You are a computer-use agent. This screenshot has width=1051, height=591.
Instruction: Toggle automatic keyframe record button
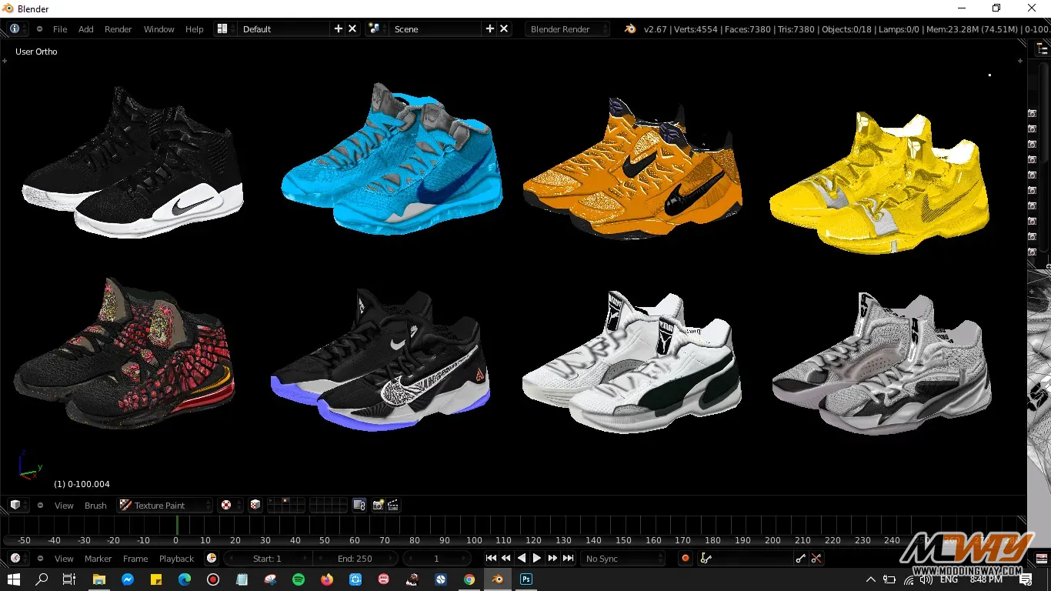click(x=685, y=559)
